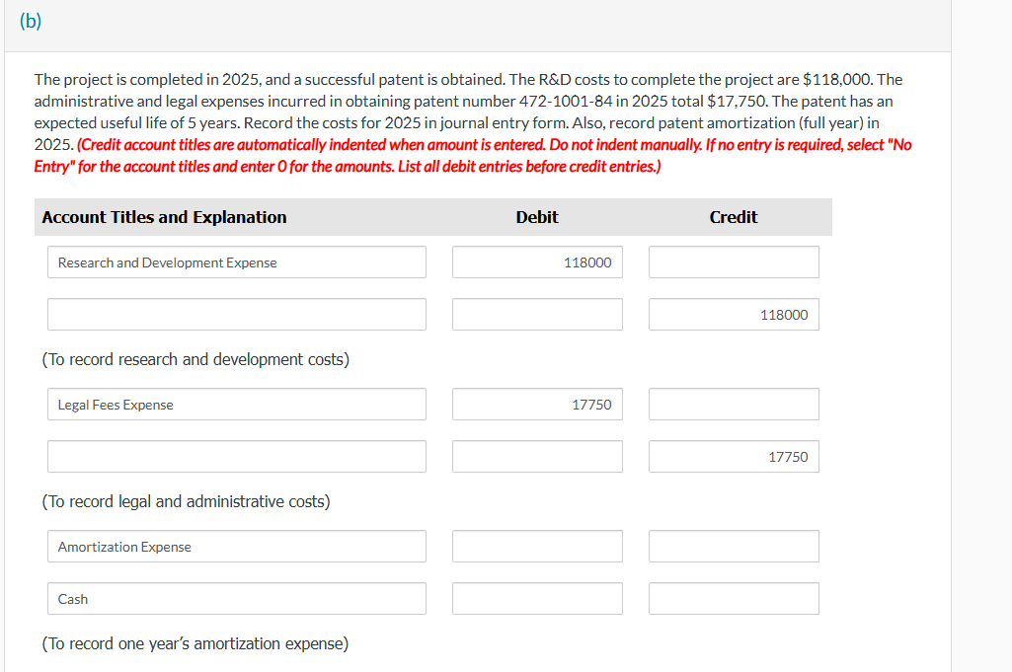Viewport: 1012px width, 672px height.
Task: Click the debit field containing 17750
Action: (x=536, y=404)
